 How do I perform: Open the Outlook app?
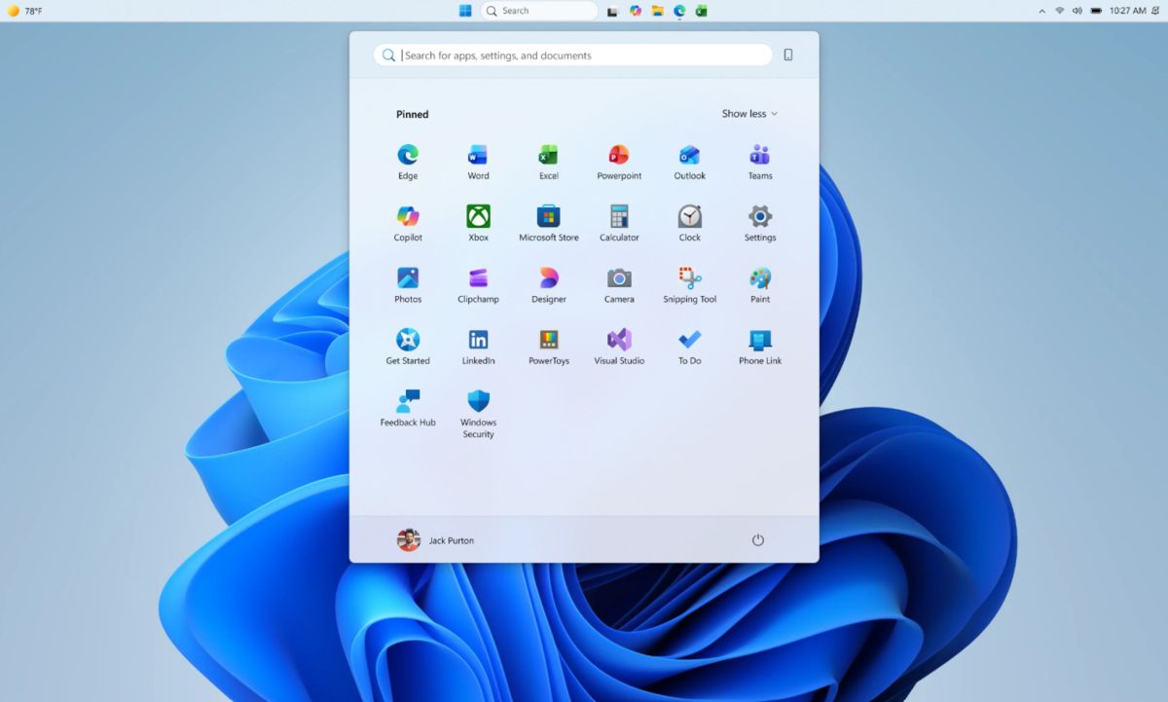tap(689, 162)
